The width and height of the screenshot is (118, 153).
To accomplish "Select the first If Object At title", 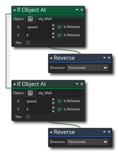I will pyautogui.click(x=31, y=10).
